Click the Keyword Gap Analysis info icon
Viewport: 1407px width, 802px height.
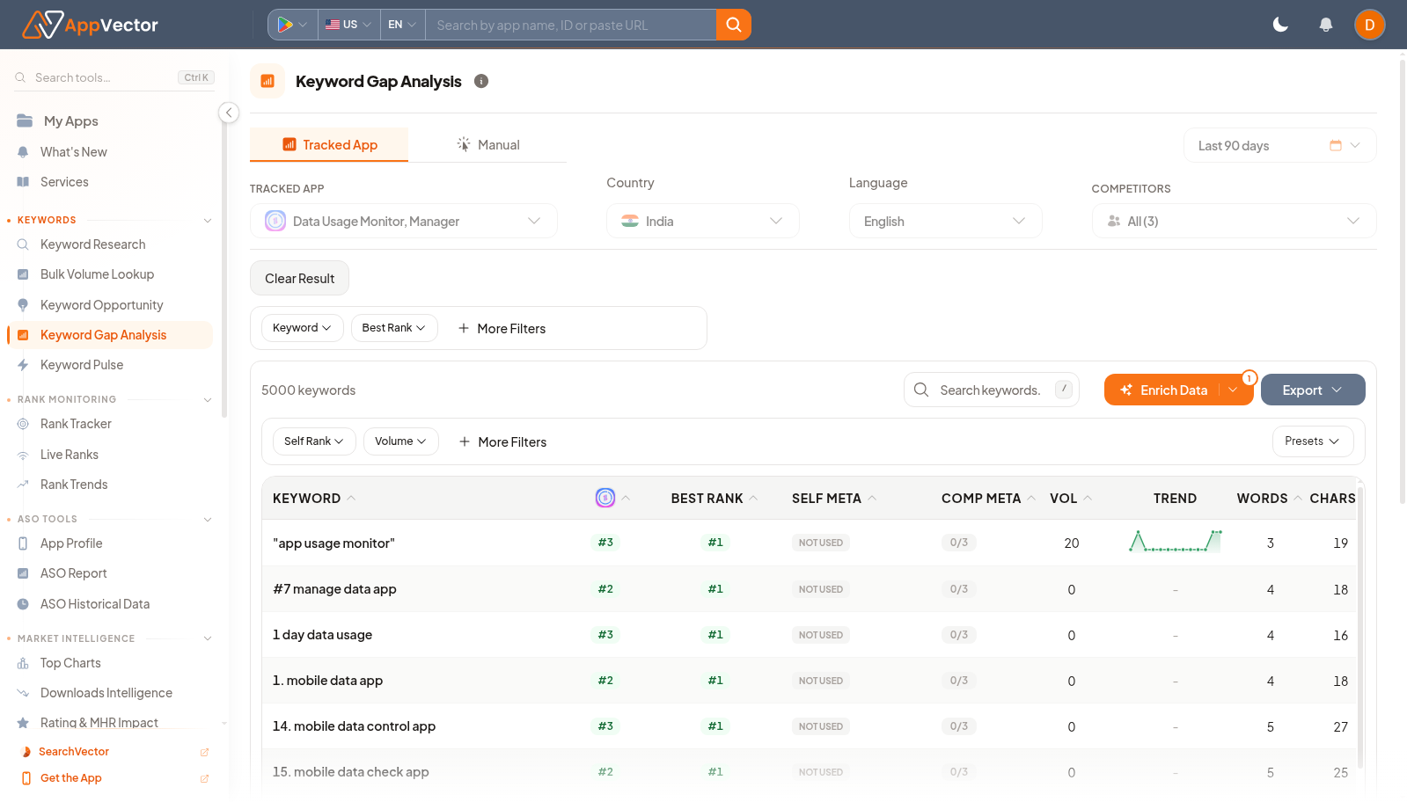click(x=481, y=81)
